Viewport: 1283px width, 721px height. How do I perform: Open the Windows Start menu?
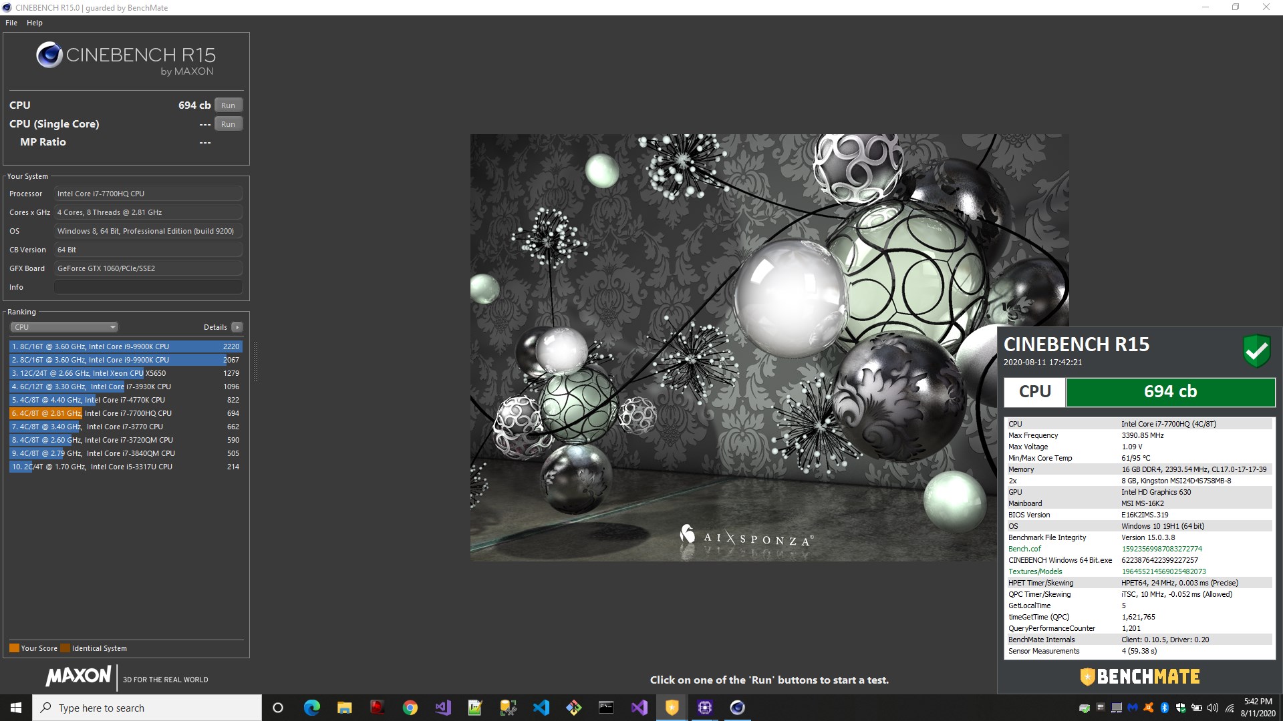pos(16,708)
